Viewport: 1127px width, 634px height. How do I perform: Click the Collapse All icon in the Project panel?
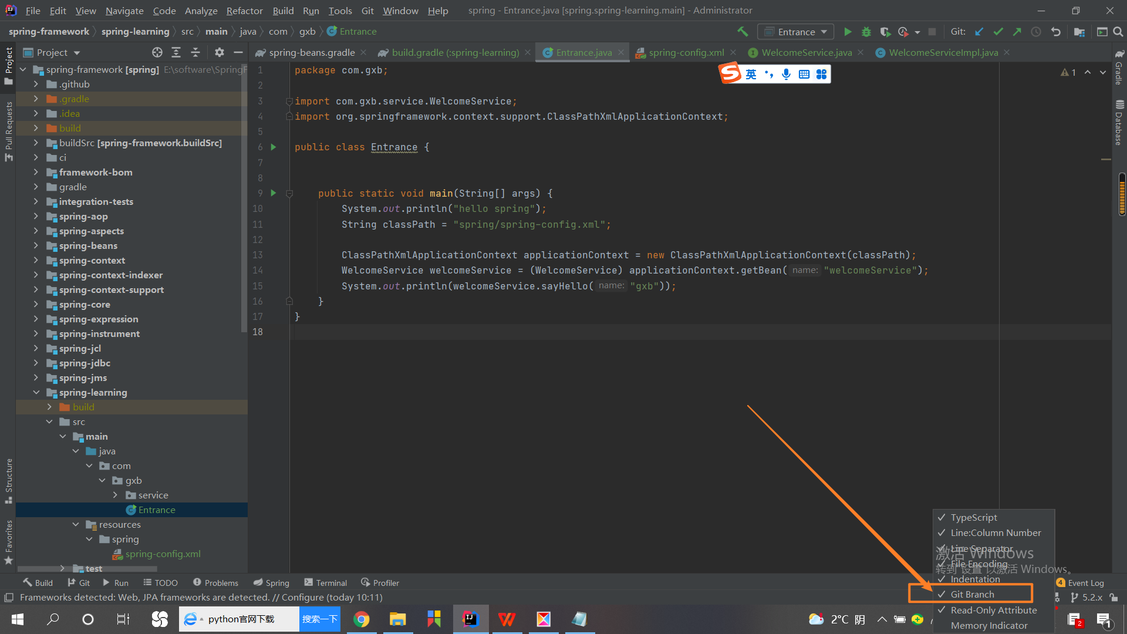[x=195, y=53]
